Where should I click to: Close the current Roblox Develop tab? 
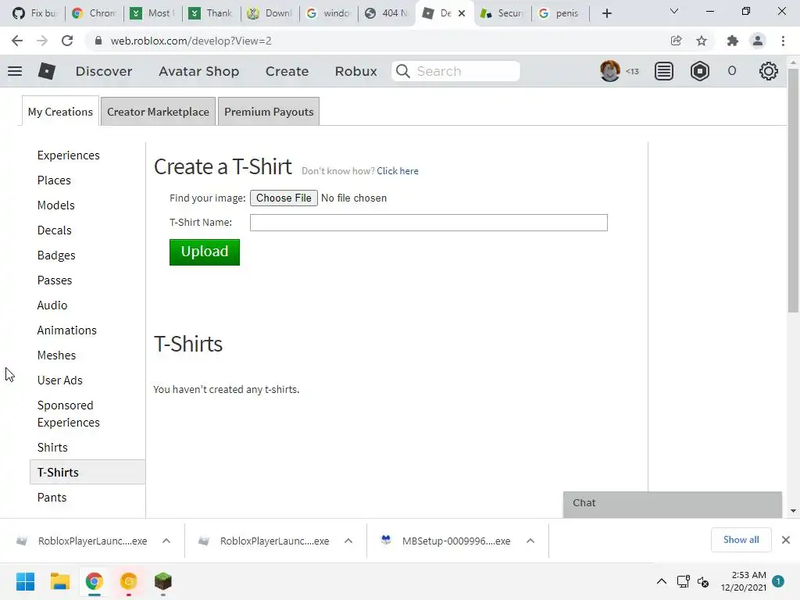point(462,13)
